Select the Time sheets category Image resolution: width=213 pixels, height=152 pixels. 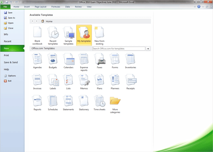(100, 103)
